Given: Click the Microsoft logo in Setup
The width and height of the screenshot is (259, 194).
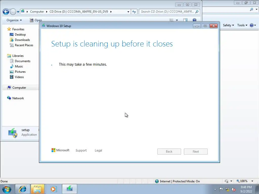Looking at the screenshot, I should point(60,150).
